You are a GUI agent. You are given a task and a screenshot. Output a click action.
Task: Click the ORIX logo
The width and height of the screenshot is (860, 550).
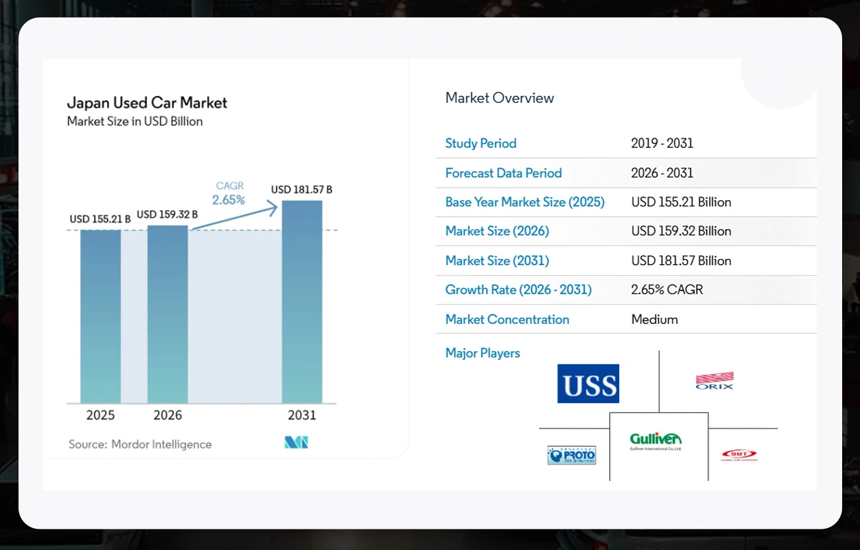coord(714,381)
